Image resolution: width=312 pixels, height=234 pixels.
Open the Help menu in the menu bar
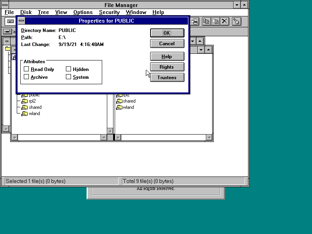tap(158, 12)
